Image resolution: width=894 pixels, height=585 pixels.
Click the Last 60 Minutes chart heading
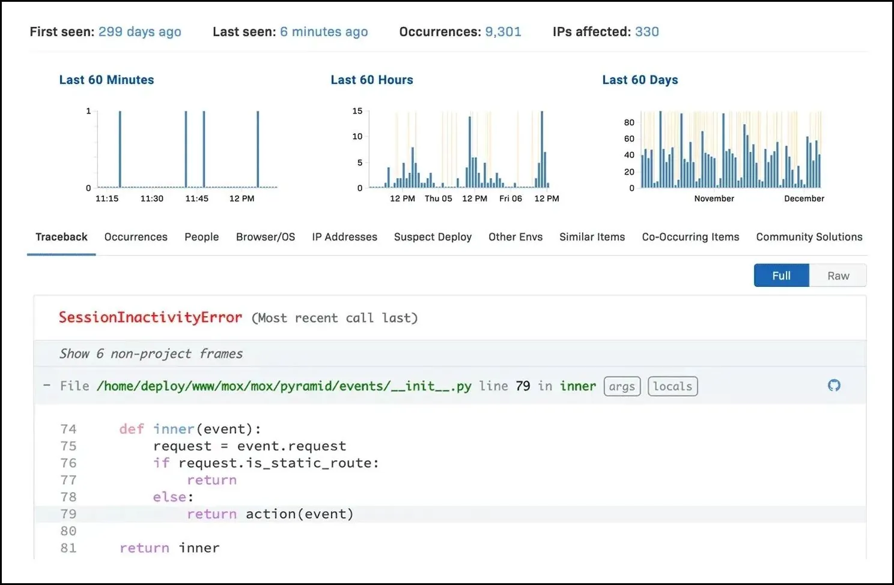tap(106, 80)
